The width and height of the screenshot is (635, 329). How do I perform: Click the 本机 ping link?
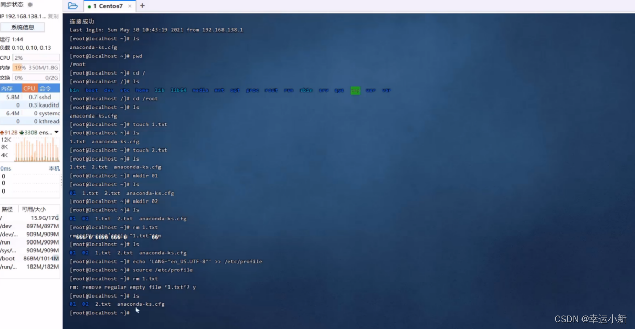pyautogui.click(x=54, y=168)
